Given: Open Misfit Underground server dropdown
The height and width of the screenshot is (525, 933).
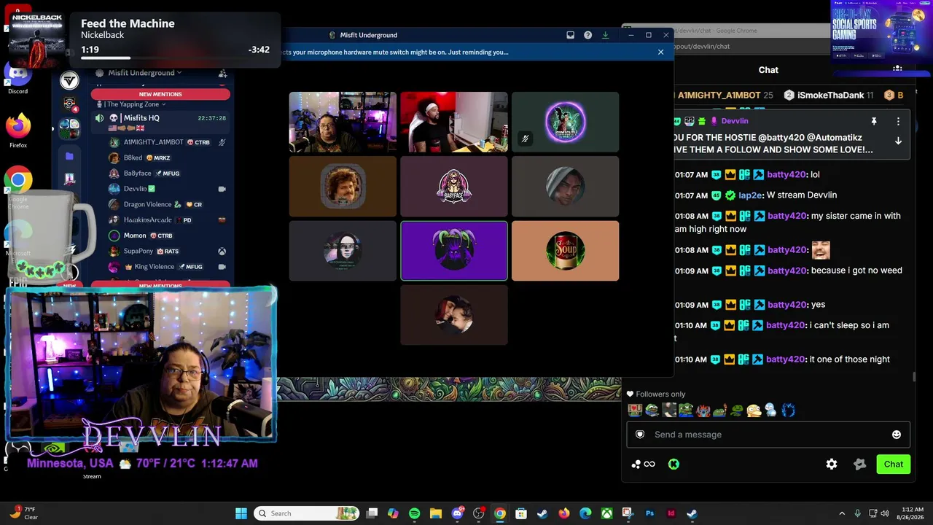Looking at the screenshot, I should click(145, 73).
